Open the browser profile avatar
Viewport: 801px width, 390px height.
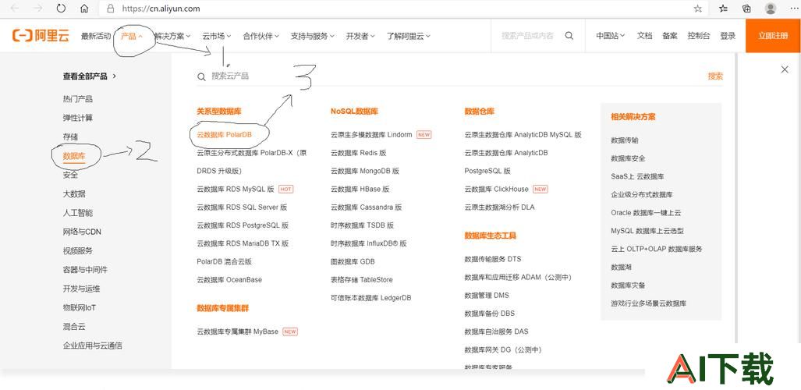(x=771, y=8)
